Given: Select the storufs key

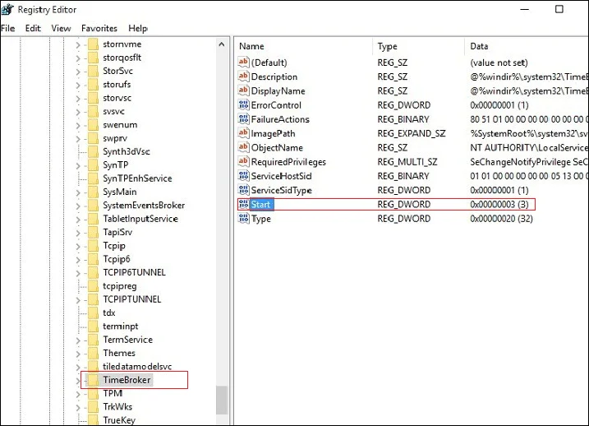Looking at the screenshot, I should [117, 84].
